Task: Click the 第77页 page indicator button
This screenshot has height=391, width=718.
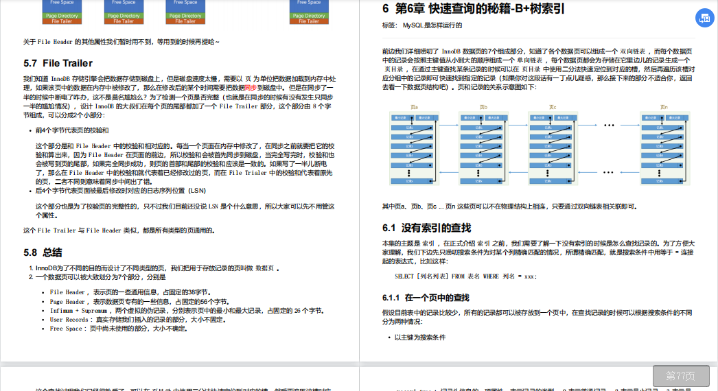Action: pos(681,376)
